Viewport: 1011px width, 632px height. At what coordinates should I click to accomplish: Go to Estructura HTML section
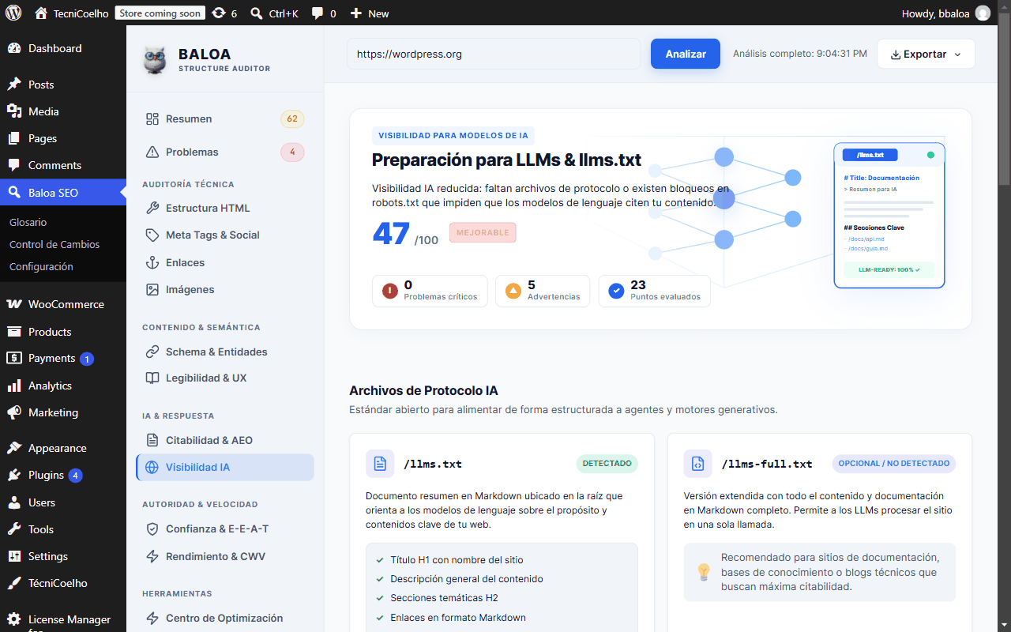pos(225,208)
